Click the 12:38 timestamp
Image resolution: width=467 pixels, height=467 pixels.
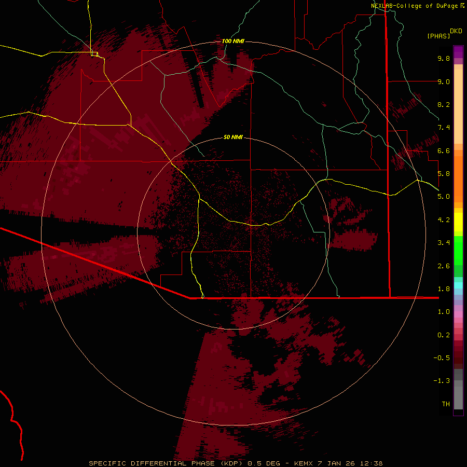(x=372, y=463)
